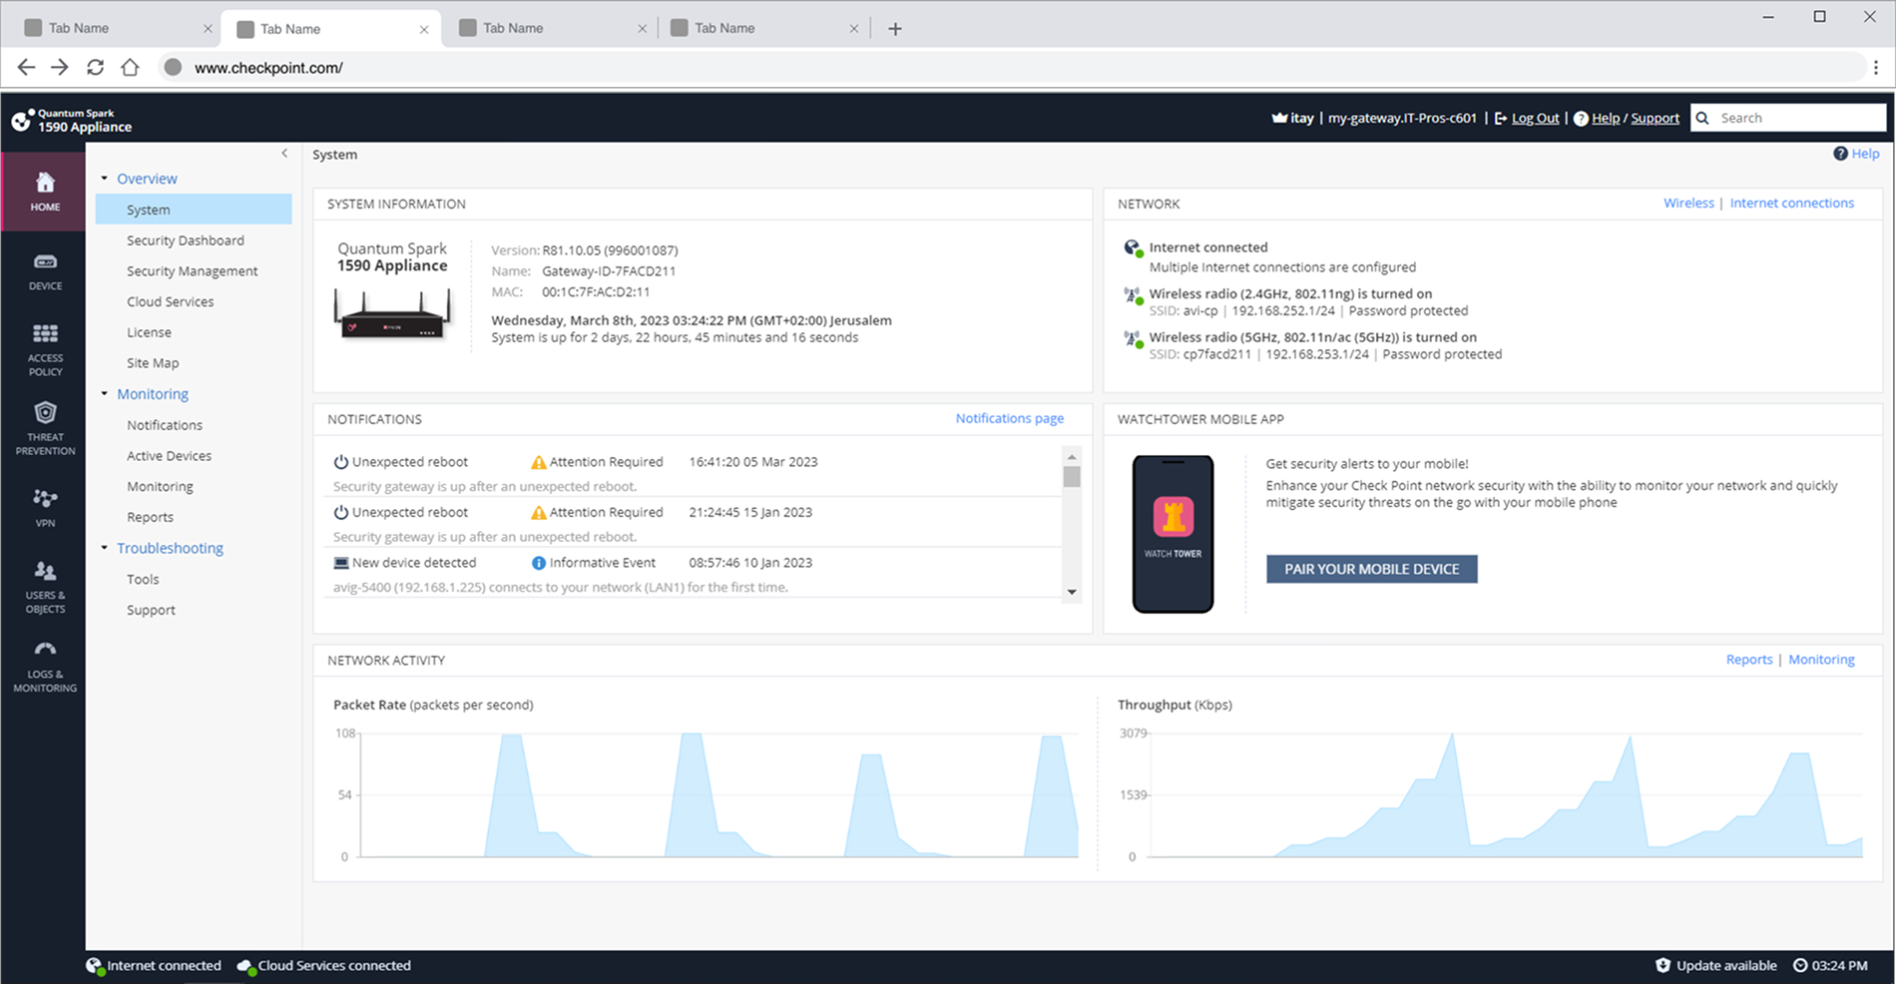Open the Device section icon

[x=45, y=262]
